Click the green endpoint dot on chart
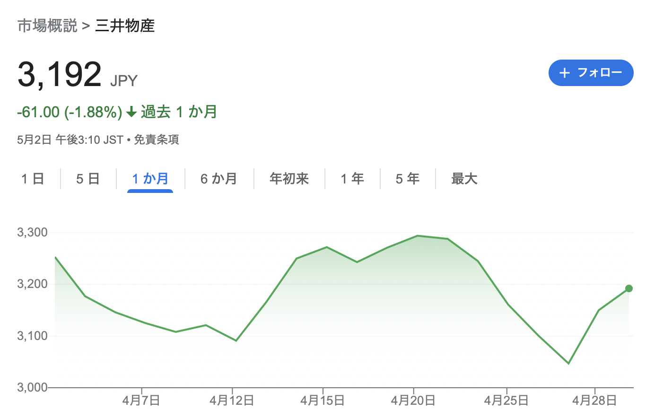 coord(629,288)
